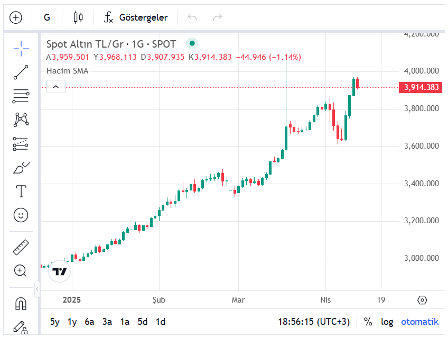Image resolution: width=448 pixels, height=337 pixels.
Task: Select the Crosshair cursor tool
Action: [21, 49]
